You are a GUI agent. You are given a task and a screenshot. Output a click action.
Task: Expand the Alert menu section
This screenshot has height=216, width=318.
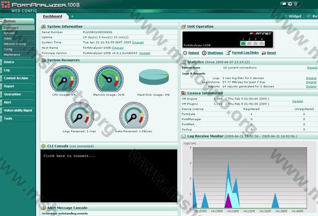tap(17, 103)
